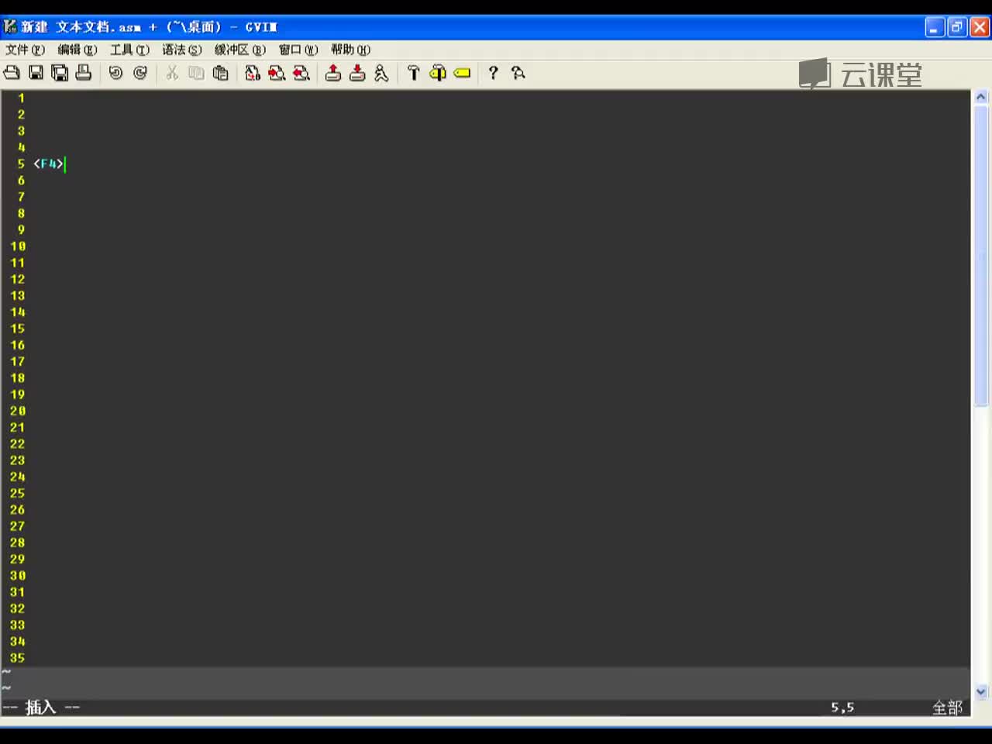Jump to the next search match
The width and height of the screenshot is (992, 744).
(277, 73)
